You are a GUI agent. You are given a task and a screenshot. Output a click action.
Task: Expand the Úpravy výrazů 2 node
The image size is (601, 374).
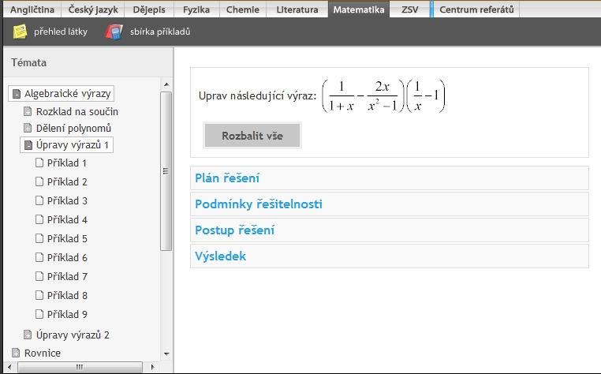(x=28, y=335)
